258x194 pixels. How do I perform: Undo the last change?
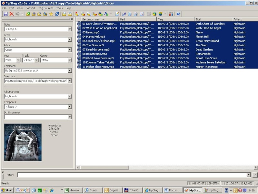click(17, 14)
